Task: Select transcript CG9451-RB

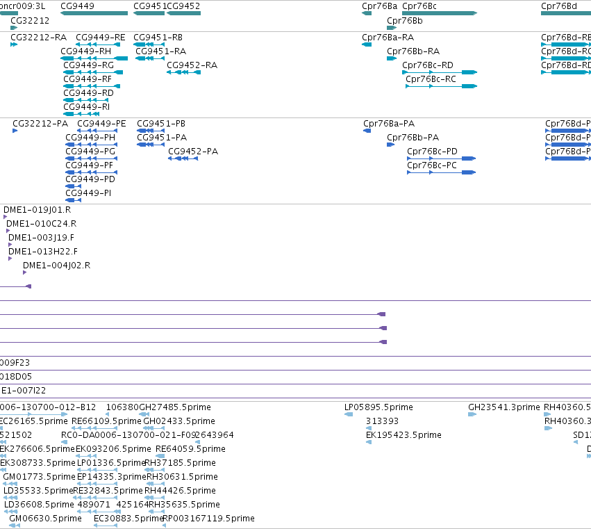Action: point(158,38)
